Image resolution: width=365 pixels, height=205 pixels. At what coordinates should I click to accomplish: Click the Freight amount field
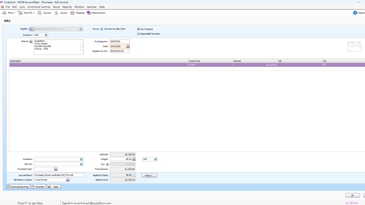pyautogui.click(x=121, y=159)
